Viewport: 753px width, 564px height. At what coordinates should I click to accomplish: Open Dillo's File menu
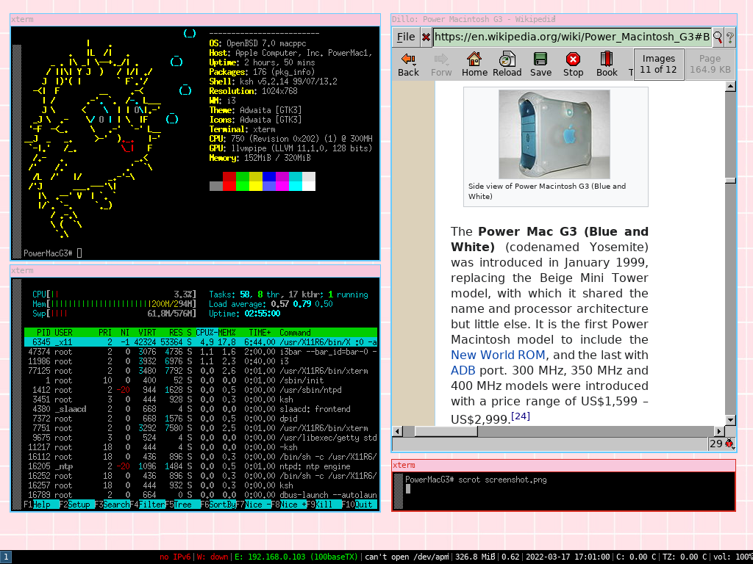pos(405,37)
